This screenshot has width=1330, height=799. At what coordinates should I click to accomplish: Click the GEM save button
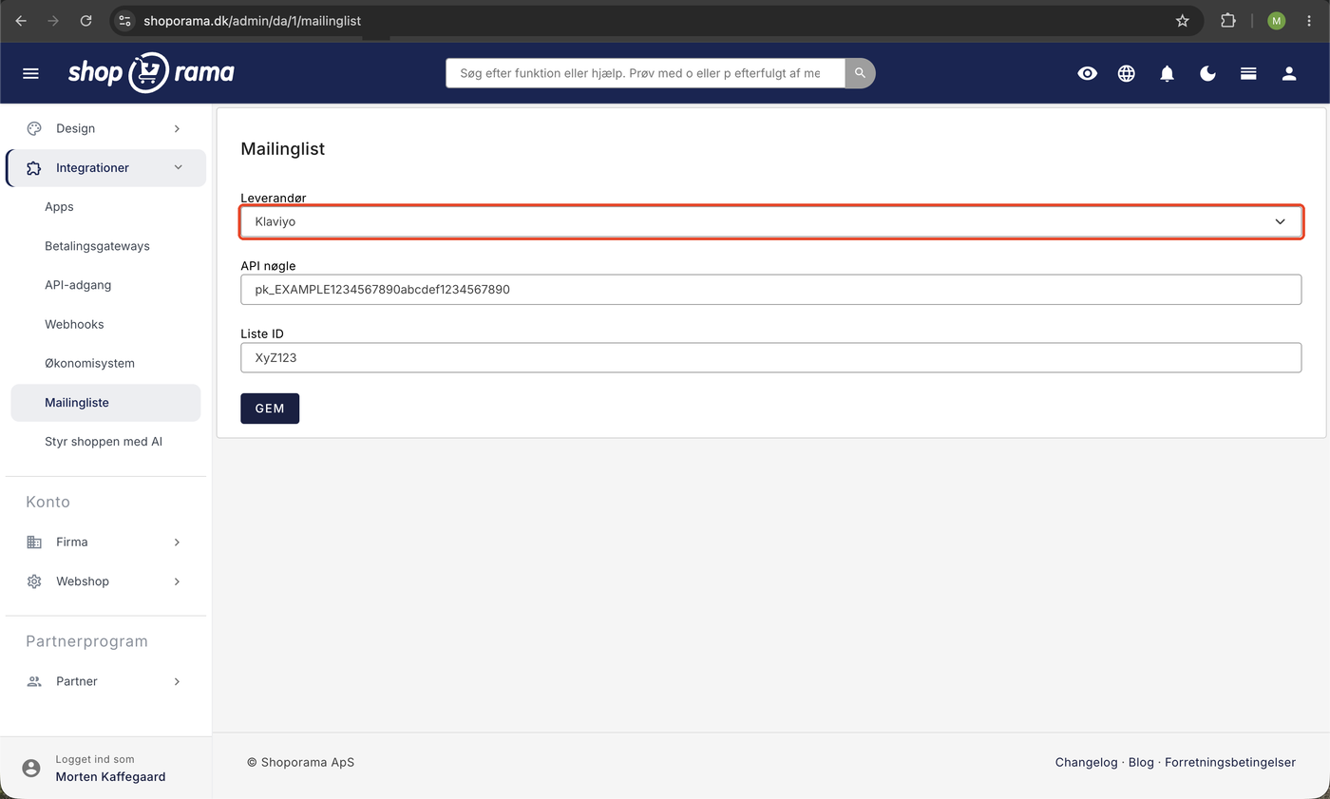pos(270,408)
